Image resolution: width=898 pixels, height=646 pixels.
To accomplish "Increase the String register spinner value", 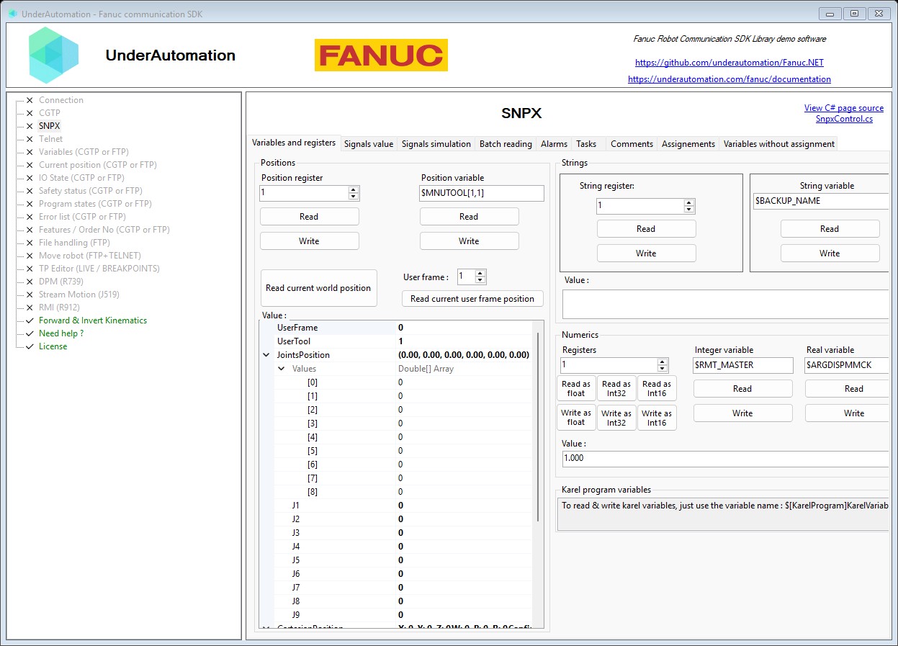I will coord(689,202).
